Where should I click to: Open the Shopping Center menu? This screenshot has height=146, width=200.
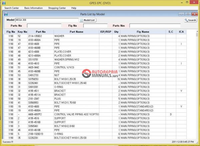(57, 8)
